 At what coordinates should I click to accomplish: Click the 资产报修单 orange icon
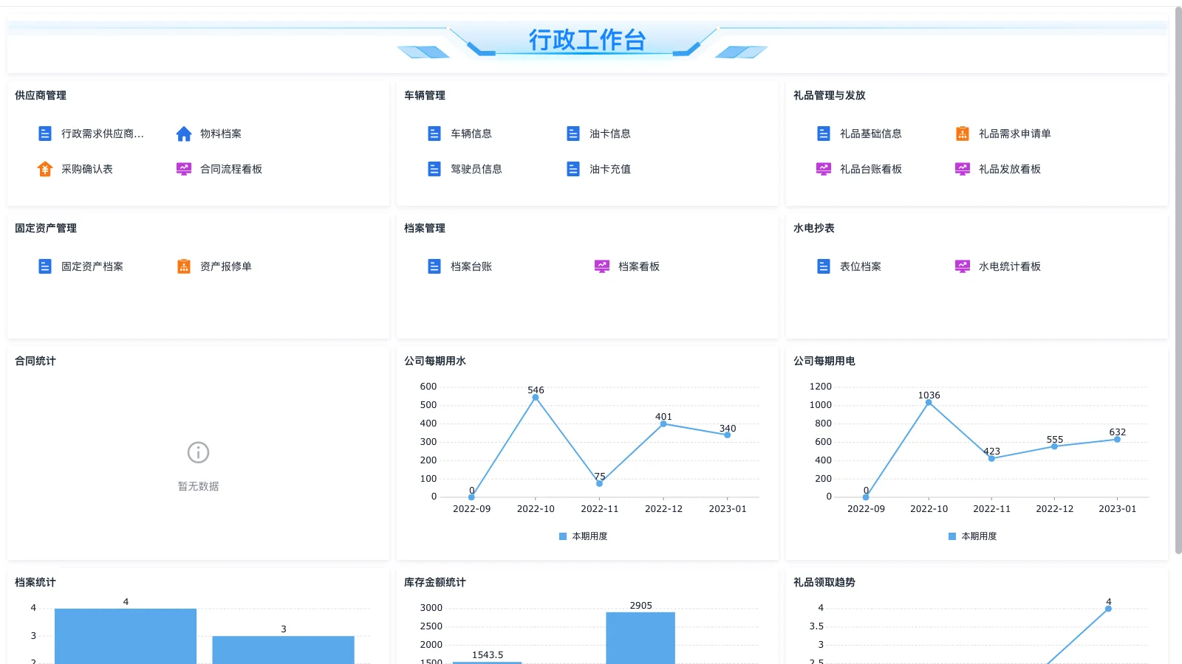[x=184, y=266]
